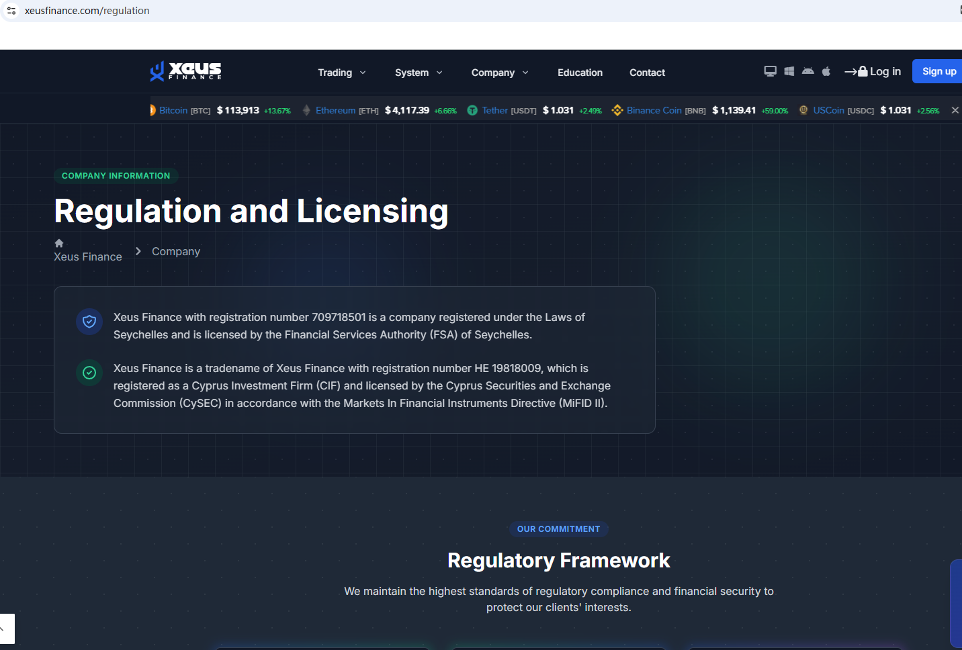
Task: Open the System dropdown menu
Action: (x=418, y=73)
